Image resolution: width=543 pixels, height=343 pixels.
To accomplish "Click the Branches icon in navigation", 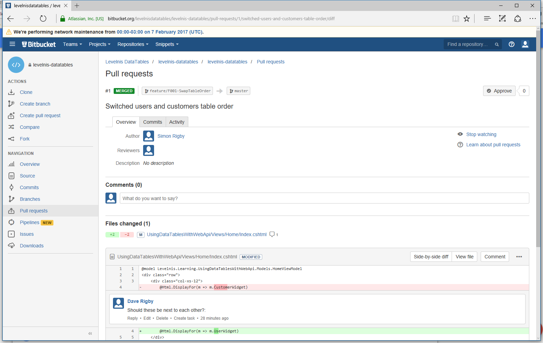I will click(x=11, y=199).
